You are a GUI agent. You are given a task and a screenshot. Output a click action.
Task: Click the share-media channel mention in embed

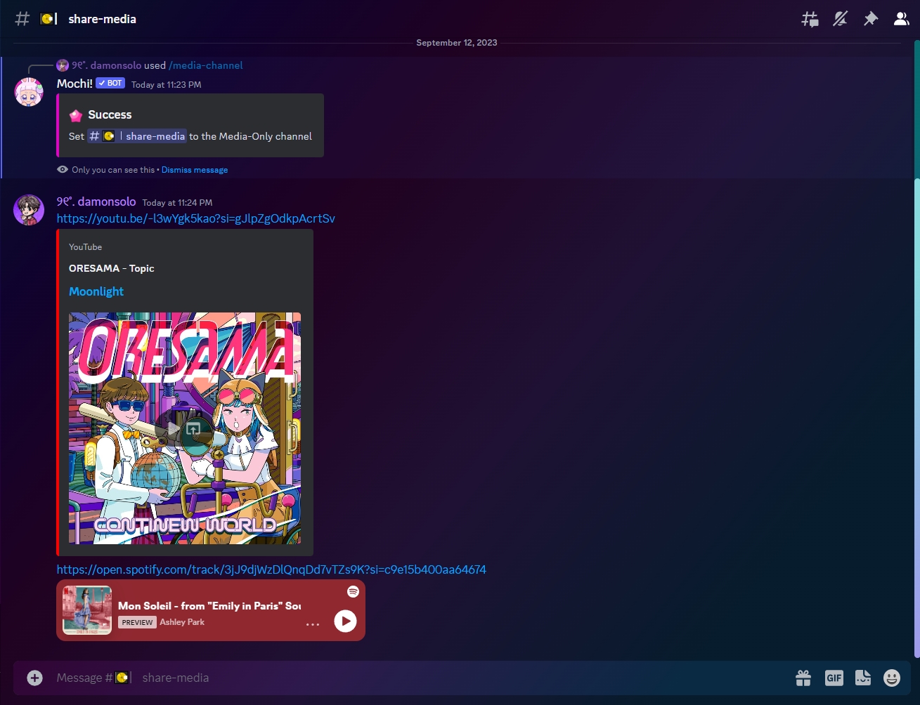(x=137, y=136)
